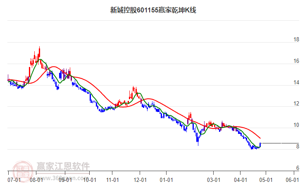300x186 pixels.
Task: Click the price axis label 10
Action: (296, 125)
